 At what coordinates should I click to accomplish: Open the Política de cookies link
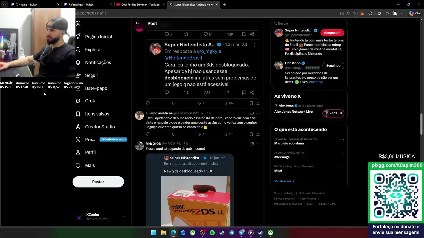(x=284, y=199)
